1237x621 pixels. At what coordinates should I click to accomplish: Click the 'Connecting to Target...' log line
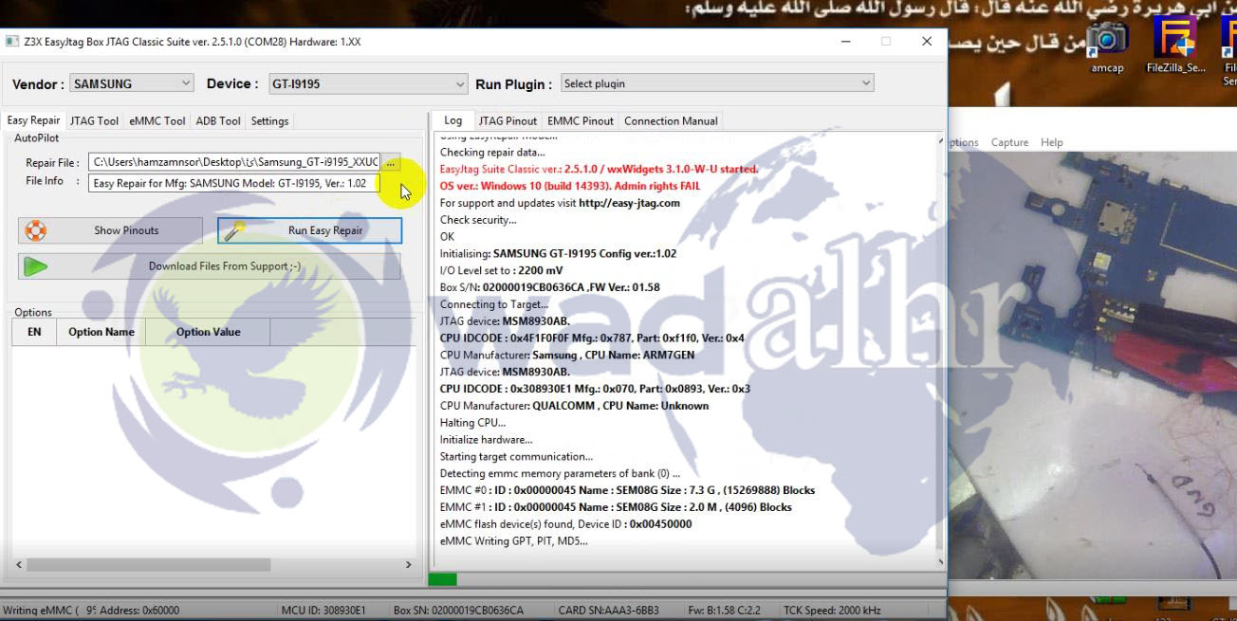(x=494, y=304)
